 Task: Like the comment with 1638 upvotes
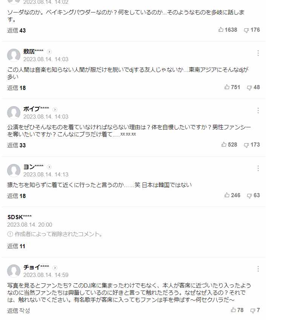click(x=227, y=30)
